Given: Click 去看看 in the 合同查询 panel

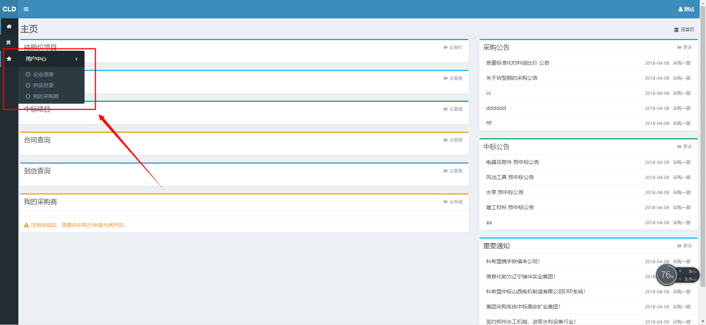Looking at the screenshot, I should click(453, 140).
